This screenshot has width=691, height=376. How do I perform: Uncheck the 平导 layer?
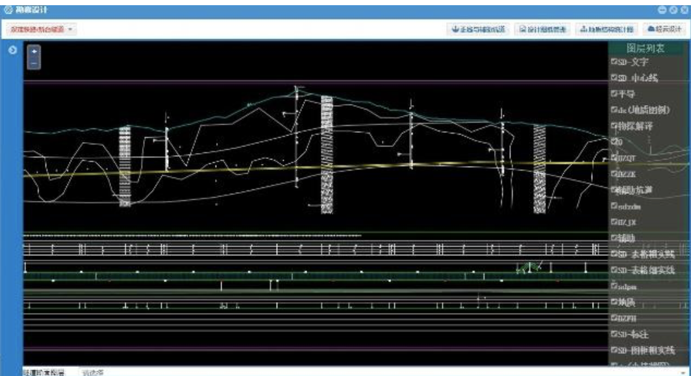(614, 95)
